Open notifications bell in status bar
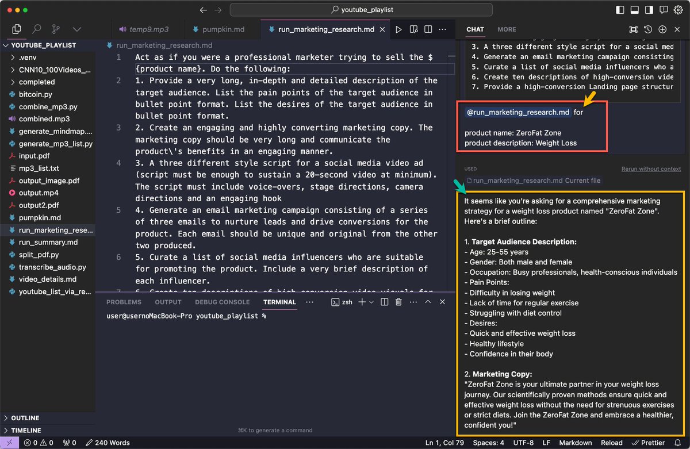Screen dimensions: 690x449 coord(678,443)
